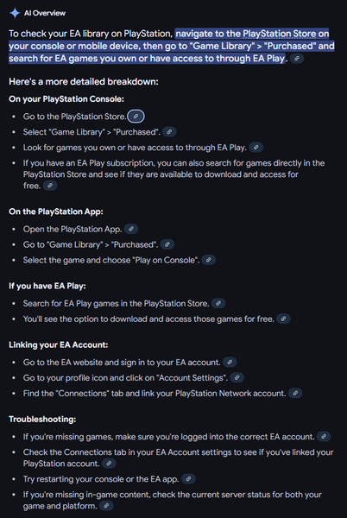Open link icon after 'game and platform.' line
The width and height of the screenshot is (347, 518).
tap(106, 506)
